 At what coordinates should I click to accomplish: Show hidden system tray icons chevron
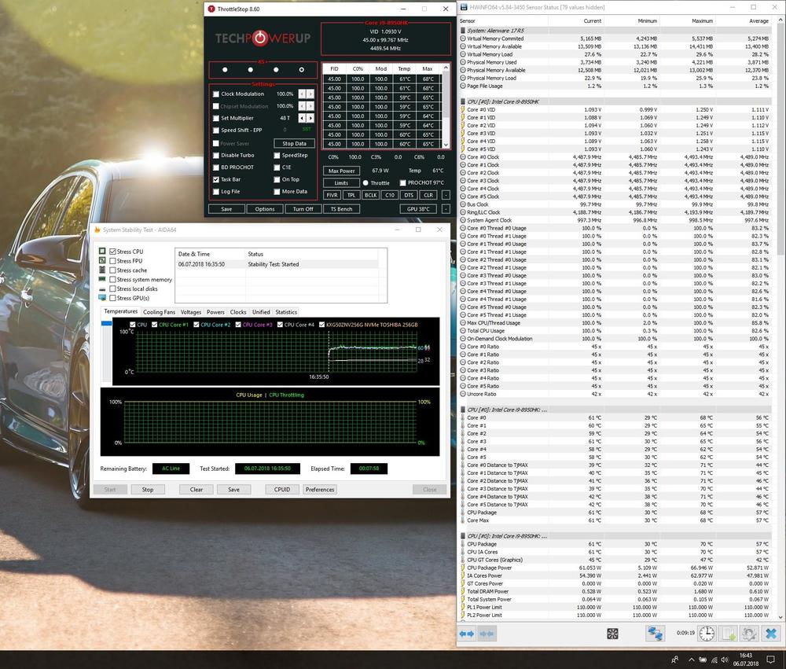tap(691, 660)
